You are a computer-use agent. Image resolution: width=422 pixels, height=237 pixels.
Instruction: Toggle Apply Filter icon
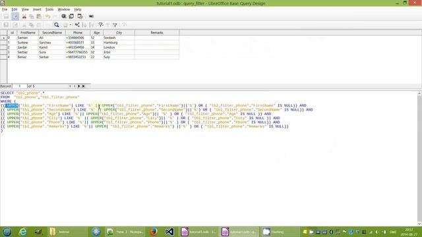107,25
